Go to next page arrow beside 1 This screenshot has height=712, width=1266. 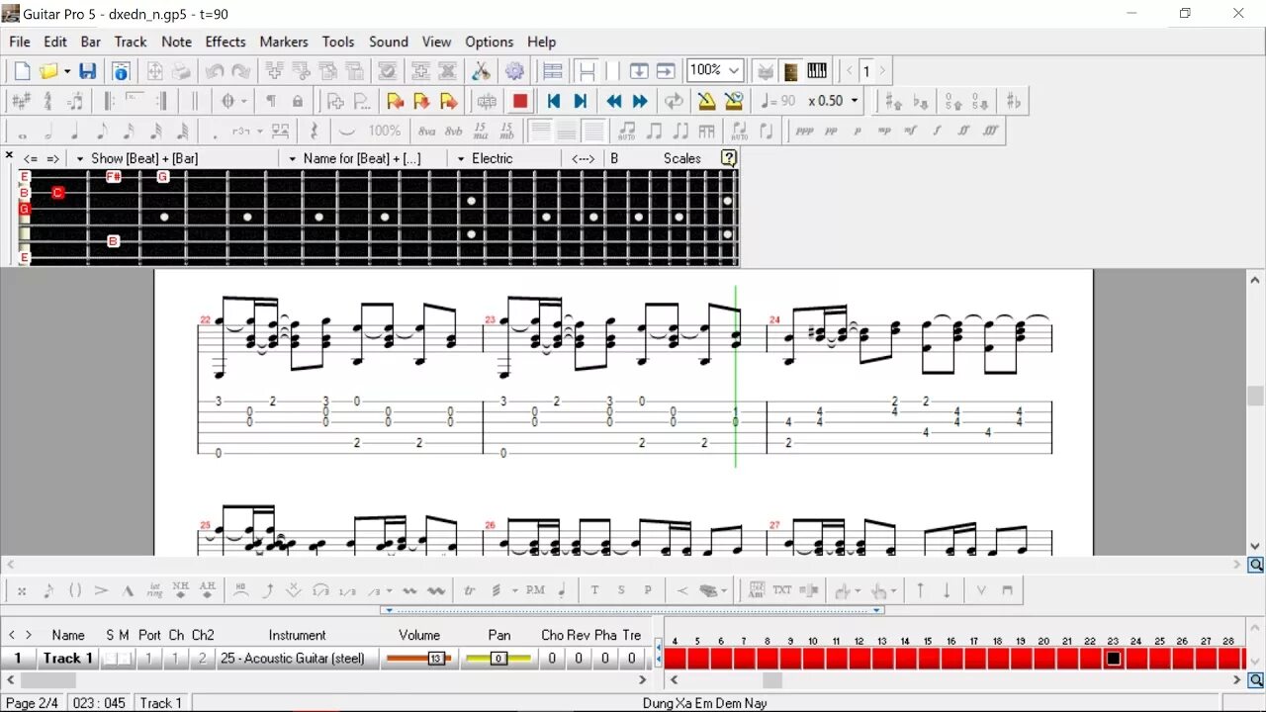pos(882,71)
